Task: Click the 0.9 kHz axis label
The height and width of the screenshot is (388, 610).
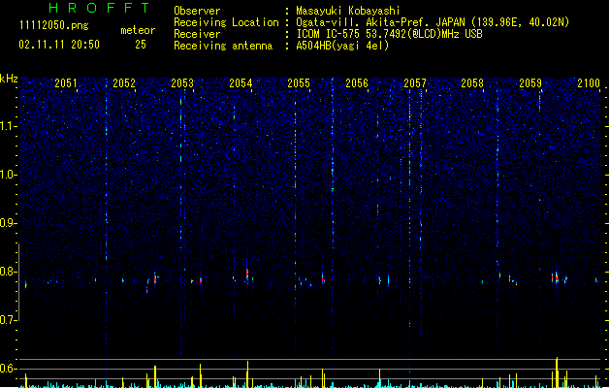Action: 8,223
